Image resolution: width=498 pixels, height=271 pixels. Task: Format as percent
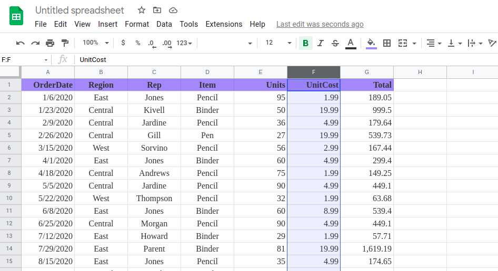(x=138, y=43)
